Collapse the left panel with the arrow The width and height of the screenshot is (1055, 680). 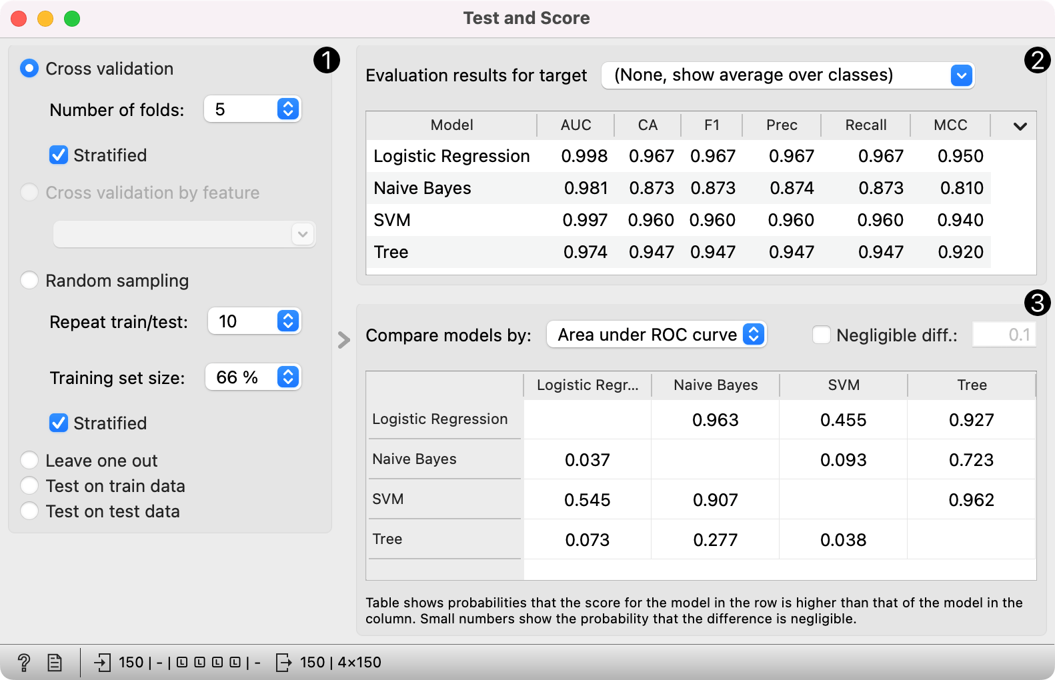(343, 340)
